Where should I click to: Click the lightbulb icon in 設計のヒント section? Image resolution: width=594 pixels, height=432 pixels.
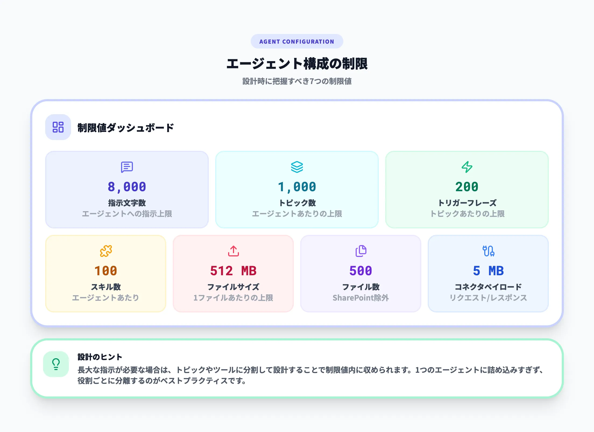(56, 364)
